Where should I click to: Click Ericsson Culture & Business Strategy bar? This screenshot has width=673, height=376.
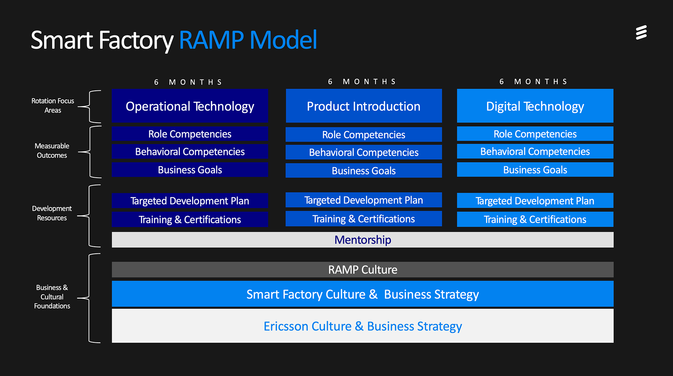click(x=363, y=326)
